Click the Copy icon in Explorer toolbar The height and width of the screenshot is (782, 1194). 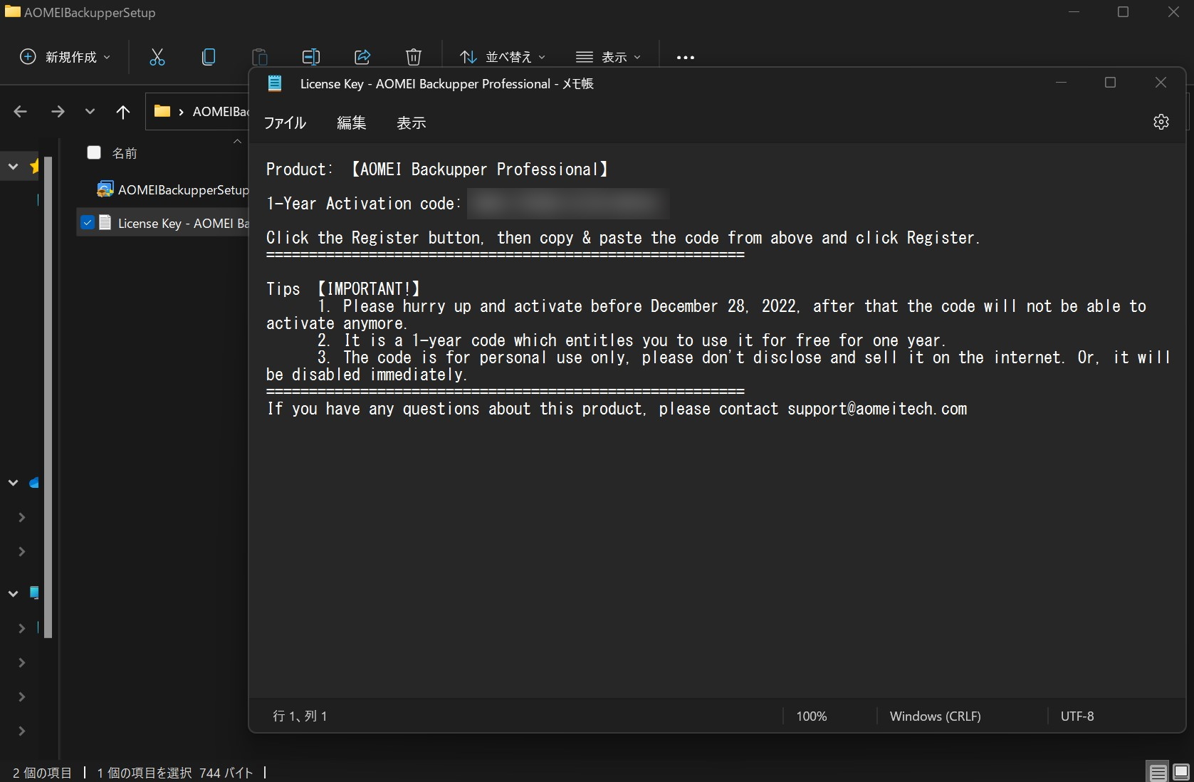209,57
